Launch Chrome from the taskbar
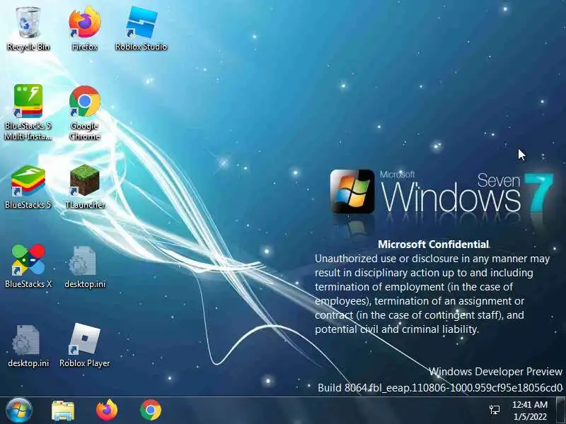This screenshot has width=566, height=424. coord(151,410)
